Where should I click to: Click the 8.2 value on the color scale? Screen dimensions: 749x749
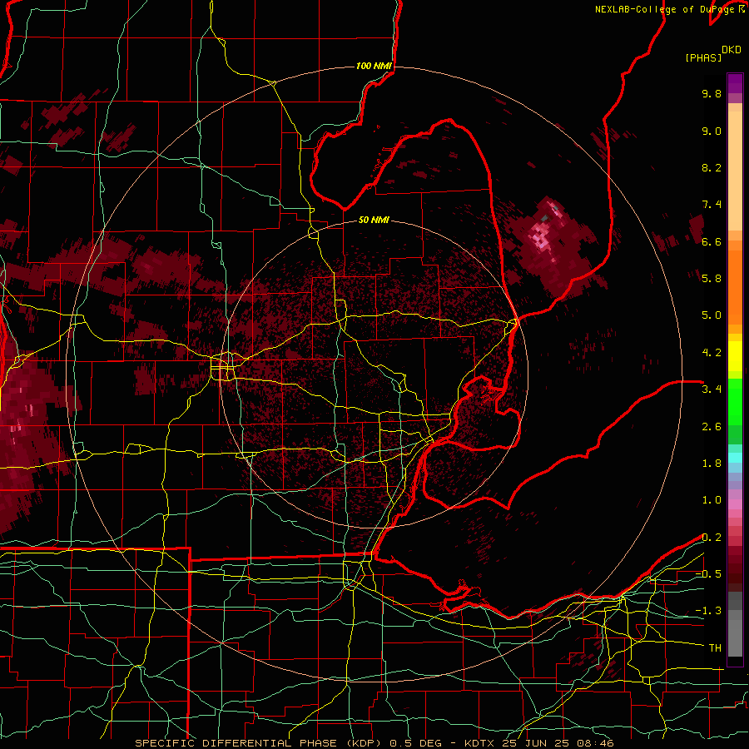click(x=712, y=167)
